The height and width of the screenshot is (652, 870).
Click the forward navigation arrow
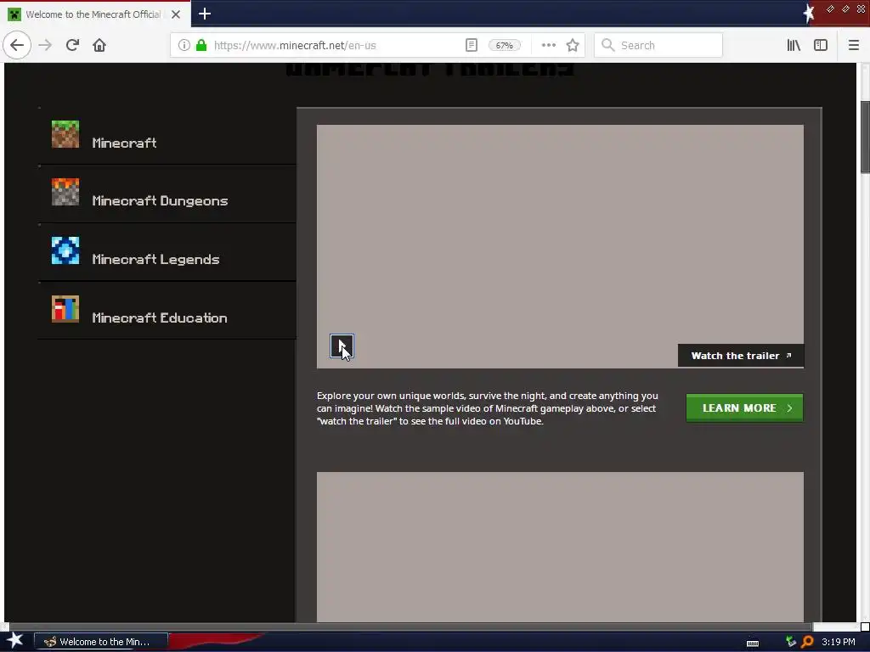click(x=45, y=45)
